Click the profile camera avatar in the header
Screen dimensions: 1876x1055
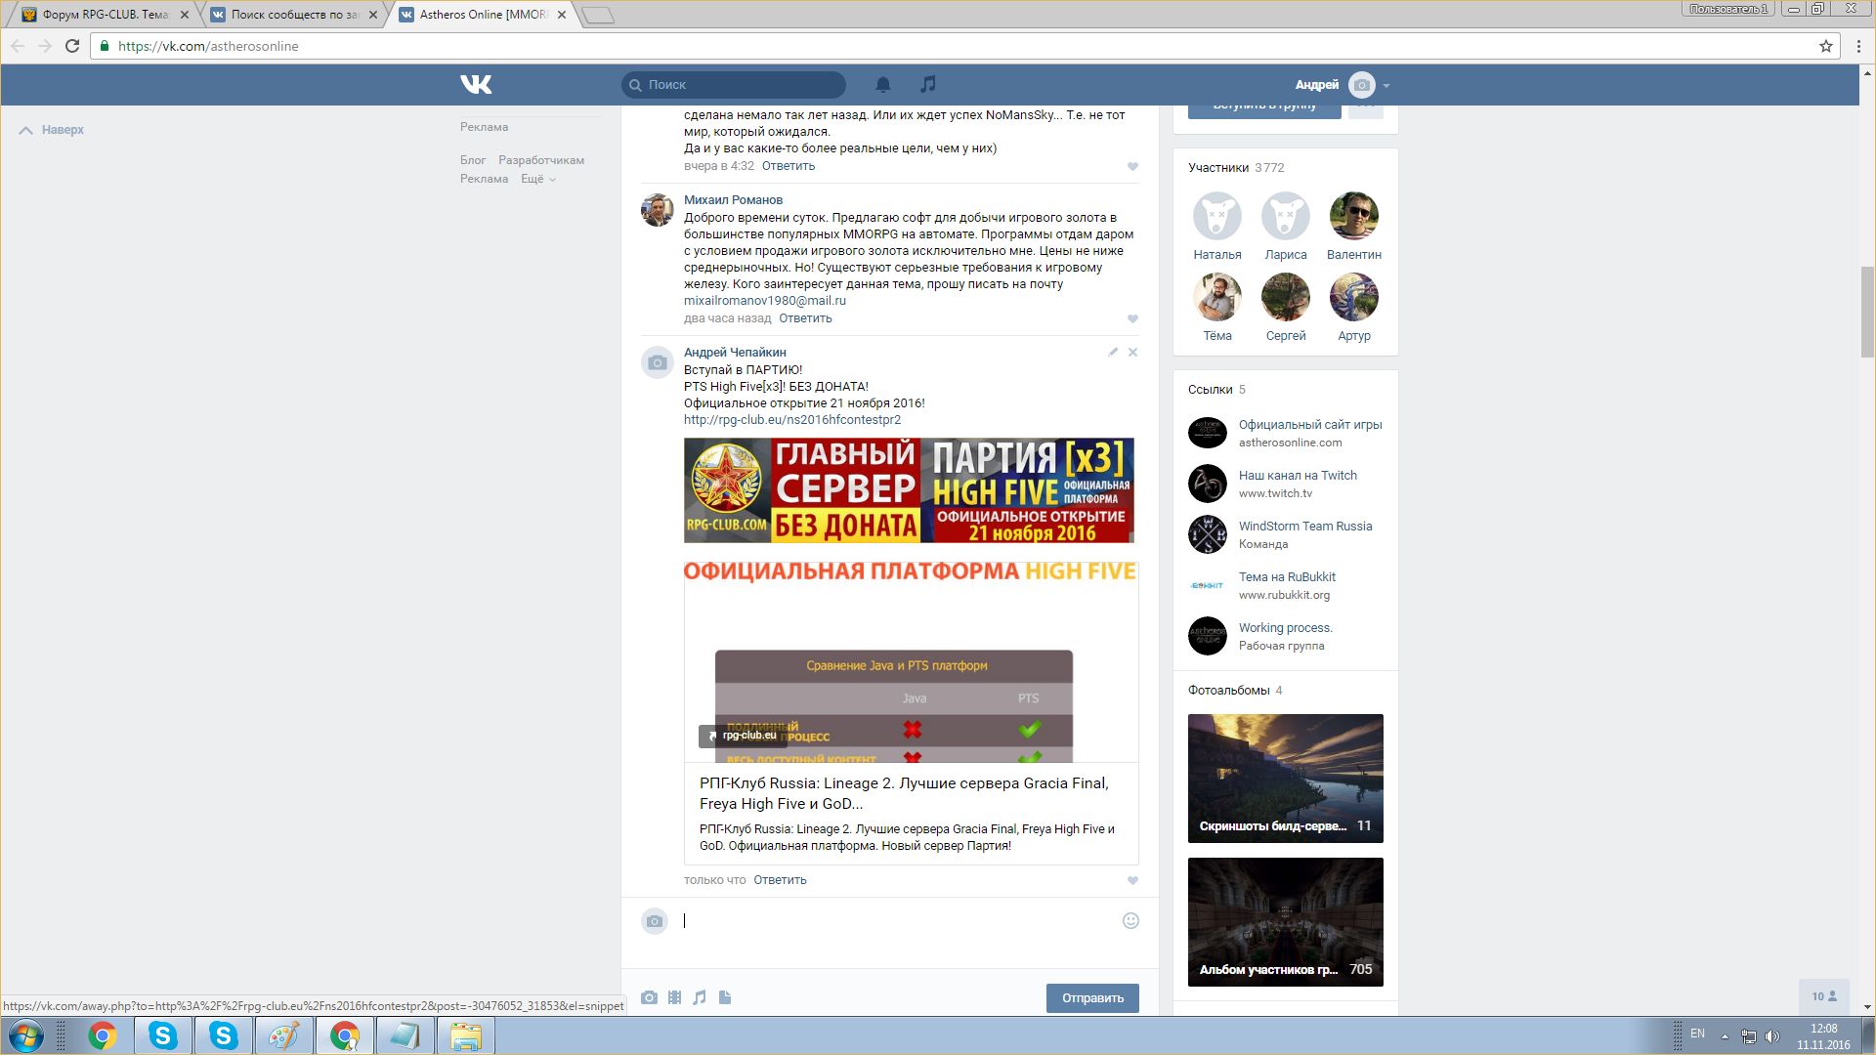click(1361, 85)
